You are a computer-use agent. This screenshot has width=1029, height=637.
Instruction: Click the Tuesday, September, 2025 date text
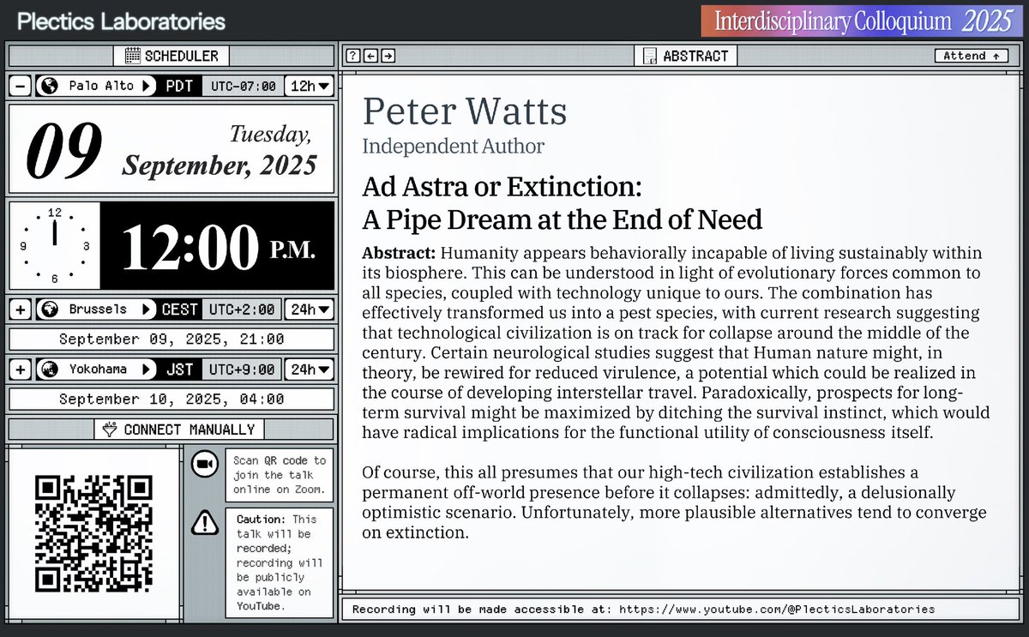[220, 150]
